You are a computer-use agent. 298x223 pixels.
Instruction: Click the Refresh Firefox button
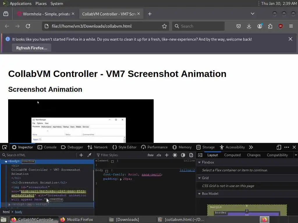[31, 48]
